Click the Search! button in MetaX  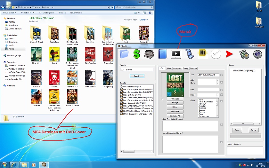pos(137,76)
